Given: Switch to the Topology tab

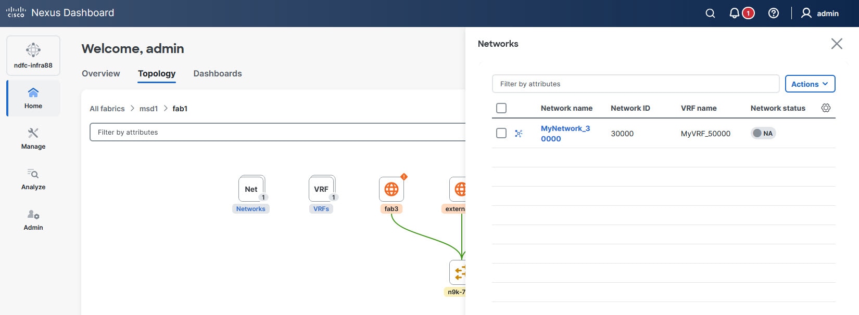Looking at the screenshot, I should tap(157, 74).
